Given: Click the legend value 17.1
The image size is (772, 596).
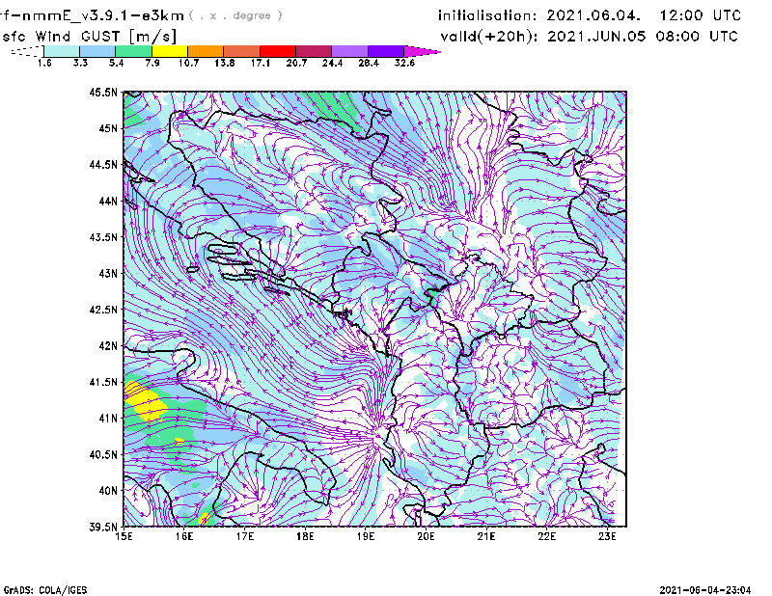Looking at the screenshot, I should click(261, 63).
